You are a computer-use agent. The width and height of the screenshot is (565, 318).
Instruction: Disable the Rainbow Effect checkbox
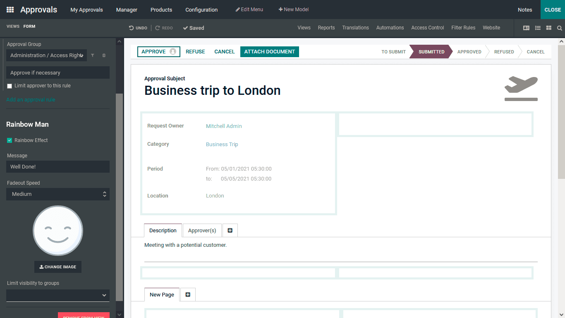pyautogui.click(x=9, y=140)
